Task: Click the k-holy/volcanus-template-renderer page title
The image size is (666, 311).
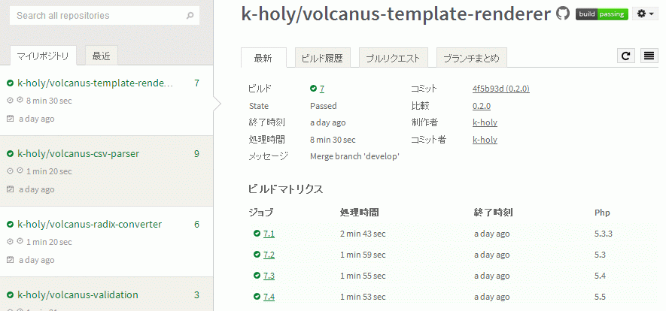Action: click(396, 14)
